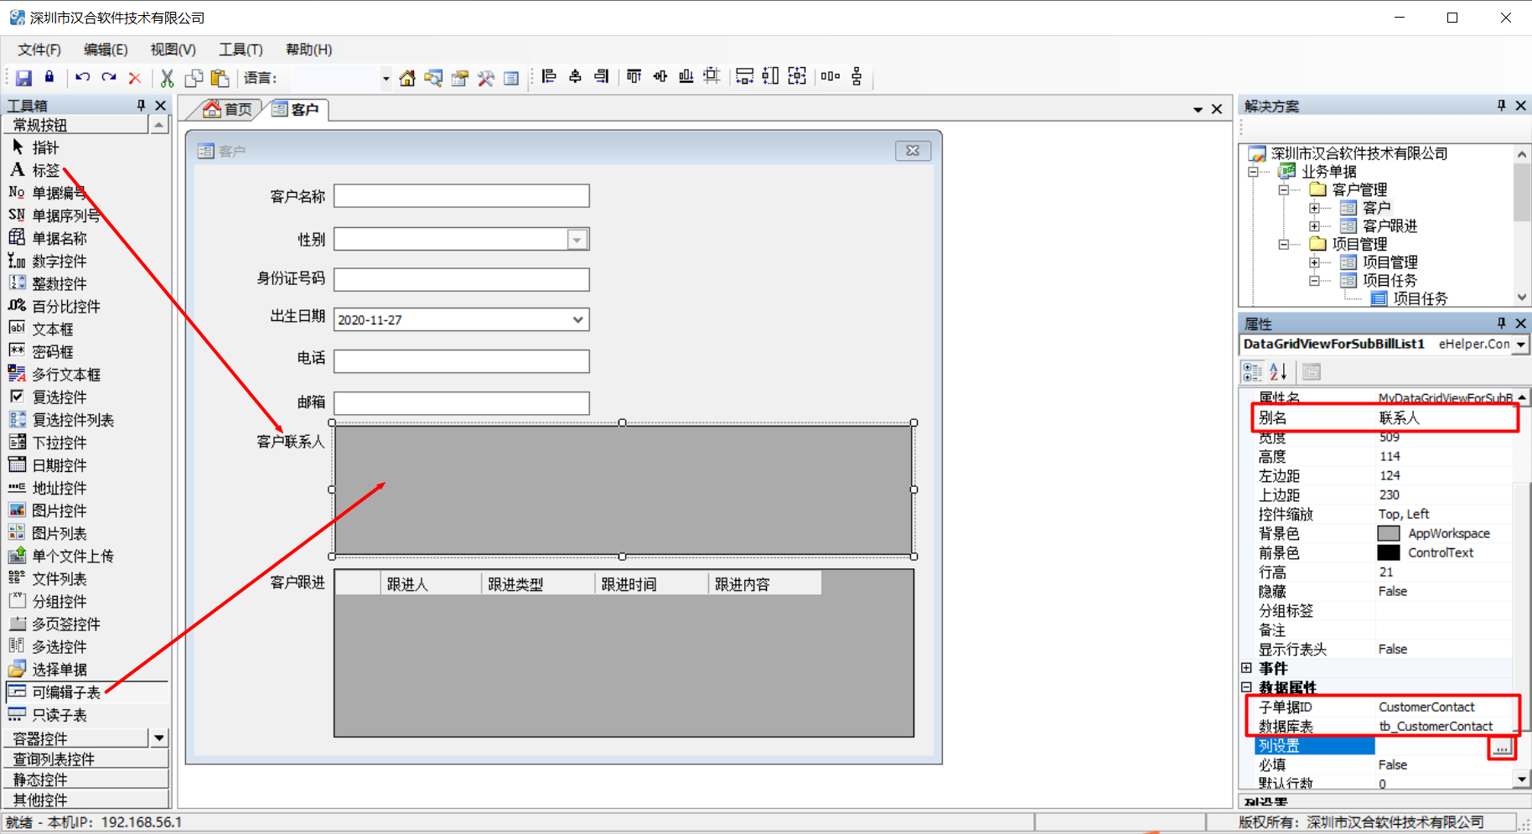
Task: Collapse the 项目管理 folder node
Action: click(1283, 244)
